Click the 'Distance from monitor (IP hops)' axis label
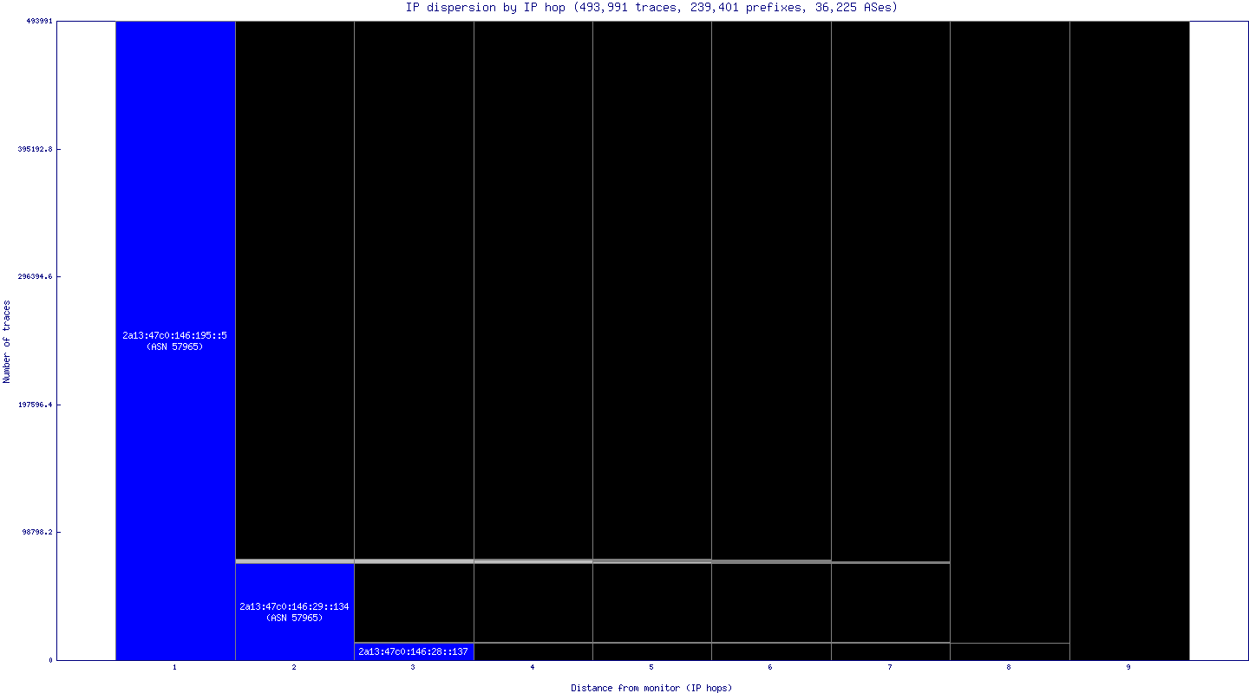The image size is (1249, 693). [651, 688]
